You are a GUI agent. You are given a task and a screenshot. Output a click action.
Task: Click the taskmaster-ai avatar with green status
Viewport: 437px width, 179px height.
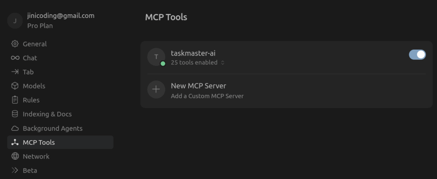[x=156, y=57]
